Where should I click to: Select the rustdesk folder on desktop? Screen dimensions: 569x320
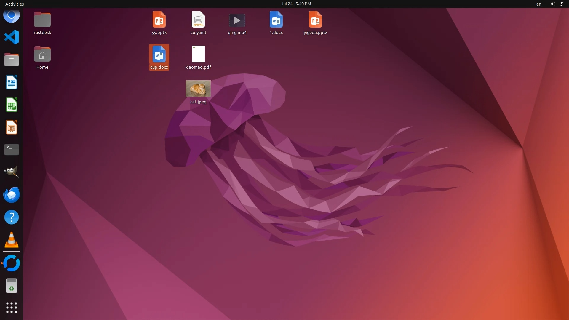42,20
